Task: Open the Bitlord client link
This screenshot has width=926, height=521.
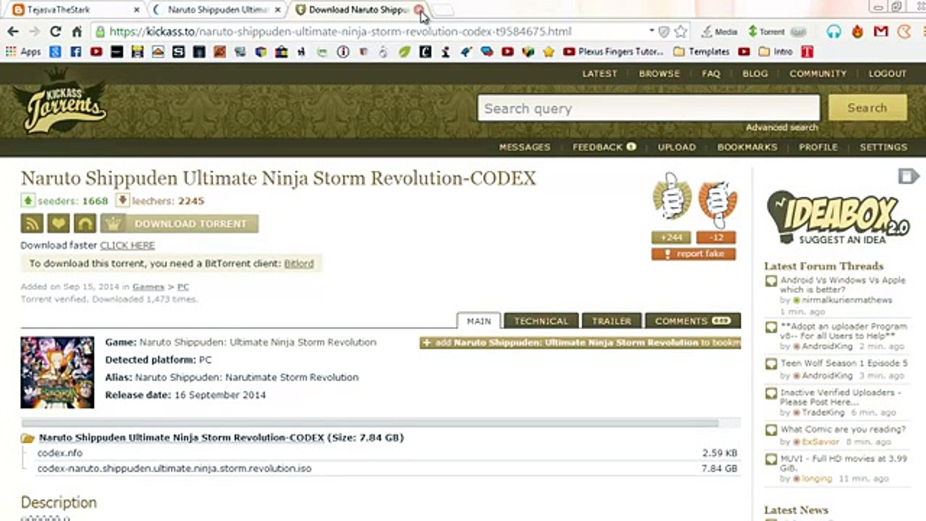Action: (299, 263)
